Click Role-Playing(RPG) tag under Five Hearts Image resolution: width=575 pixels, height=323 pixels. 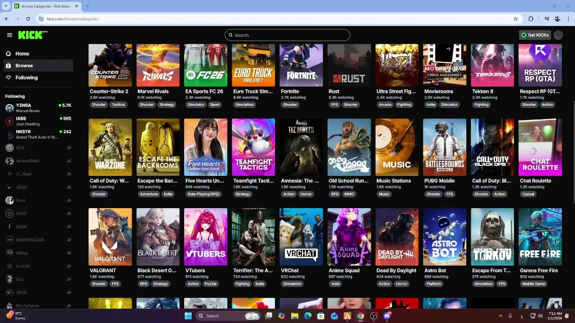pyautogui.click(x=203, y=194)
